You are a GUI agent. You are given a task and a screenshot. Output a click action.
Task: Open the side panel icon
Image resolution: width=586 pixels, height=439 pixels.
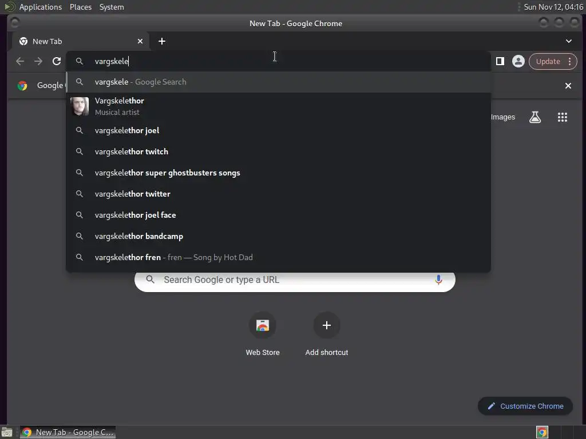pyautogui.click(x=500, y=61)
